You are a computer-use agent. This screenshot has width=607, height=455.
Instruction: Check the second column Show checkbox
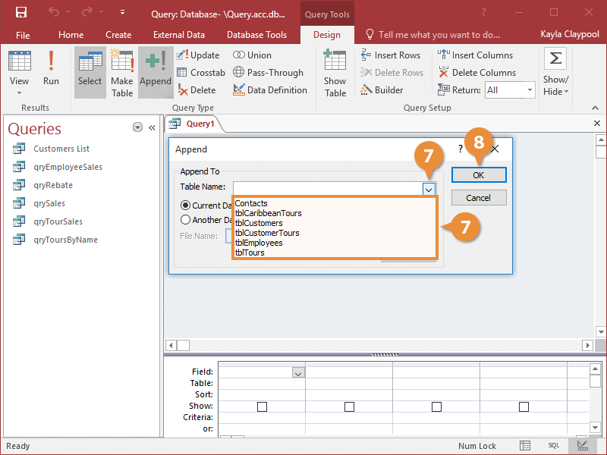(x=349, y=406)
